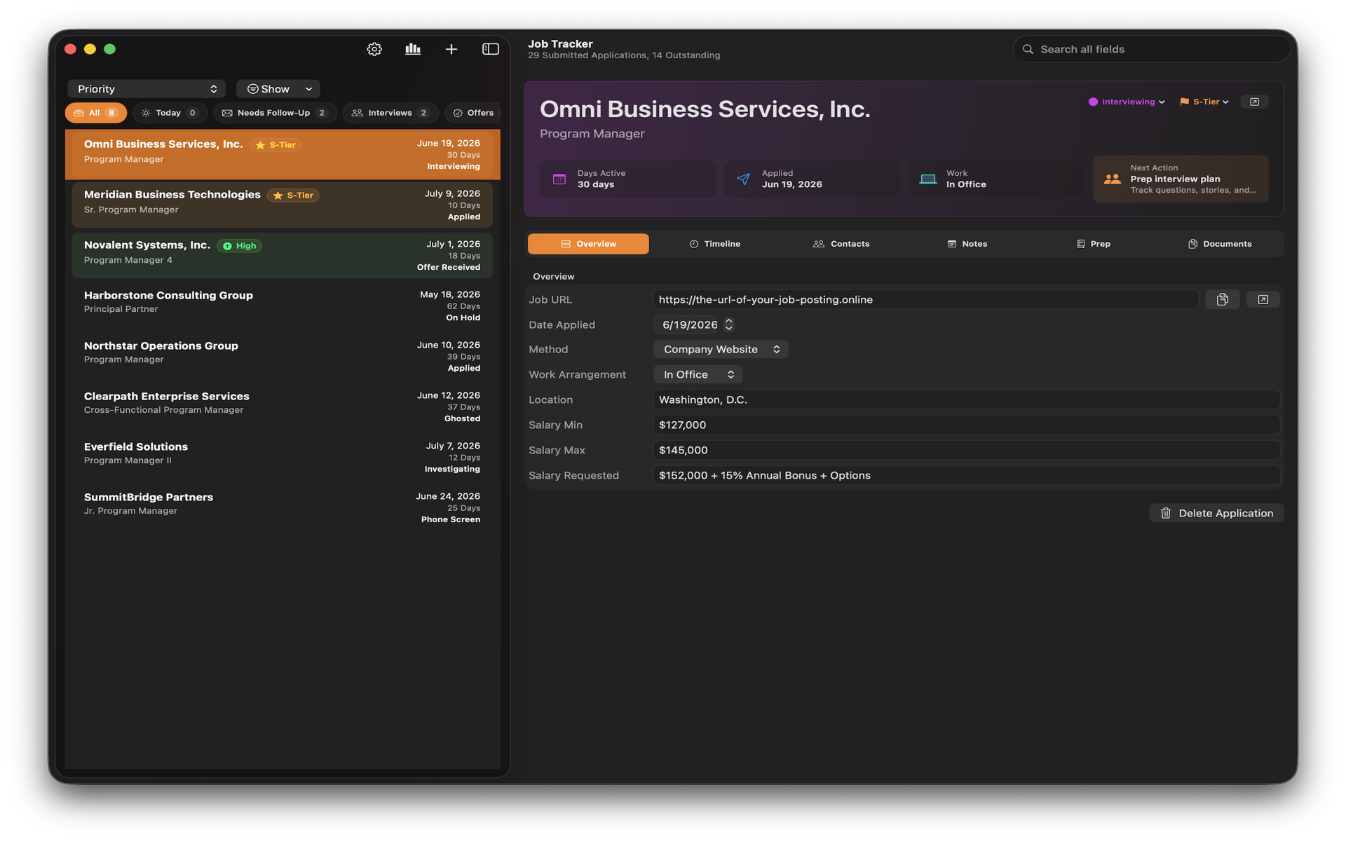Click the Applied Jun 19, 2026 card
Screen dimensions: 1346x841
[812, 179]
